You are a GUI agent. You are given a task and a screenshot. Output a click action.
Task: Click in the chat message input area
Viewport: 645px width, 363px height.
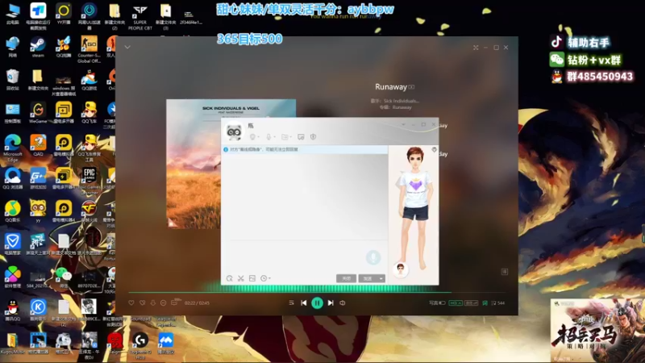pyautogui.click(x=305, y=256)
